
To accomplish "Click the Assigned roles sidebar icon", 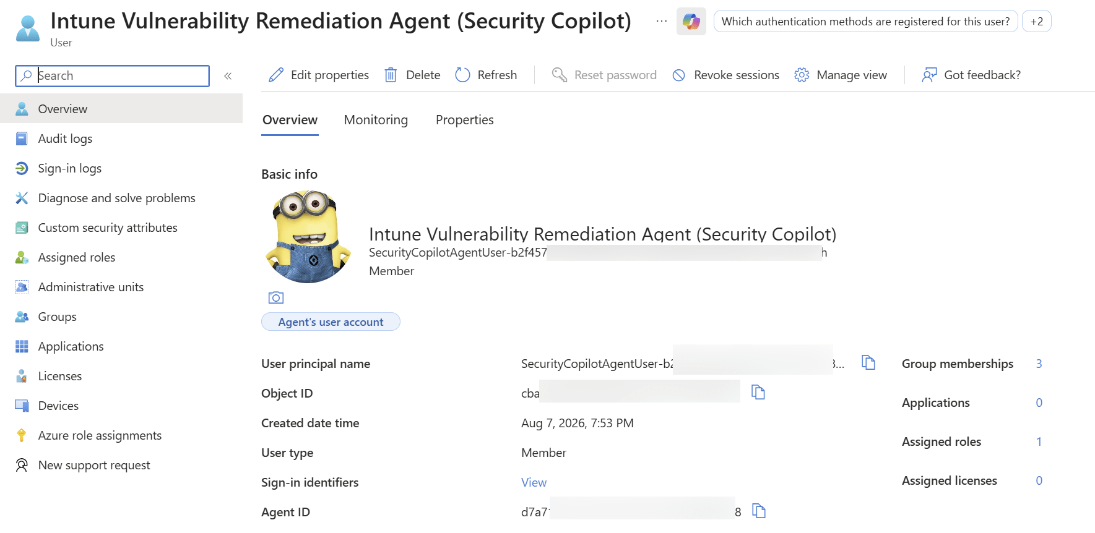I will (x=22, y=257).
